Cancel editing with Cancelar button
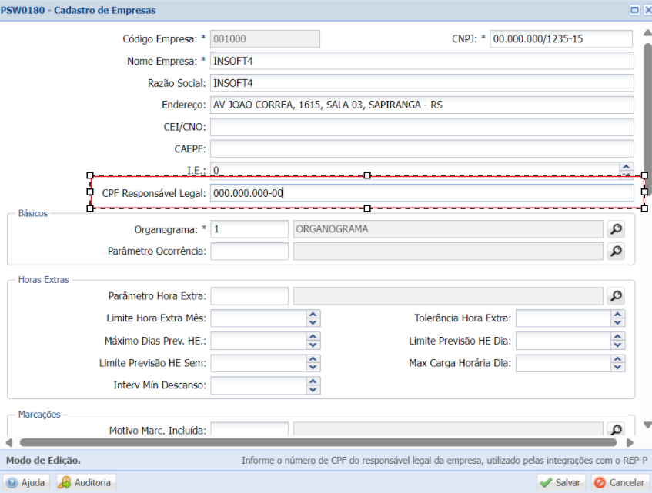 (x=620, y=482)
